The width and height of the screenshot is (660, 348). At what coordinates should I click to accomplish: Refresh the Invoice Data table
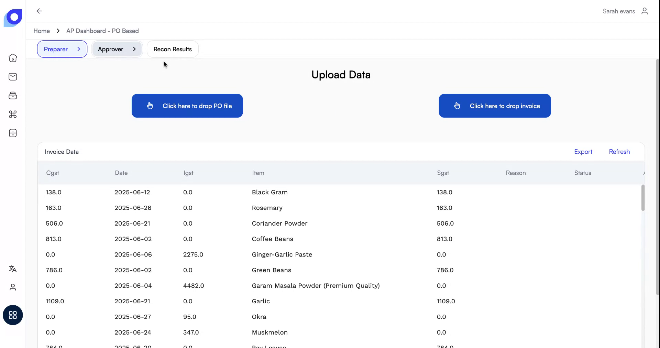click(619, 151)
